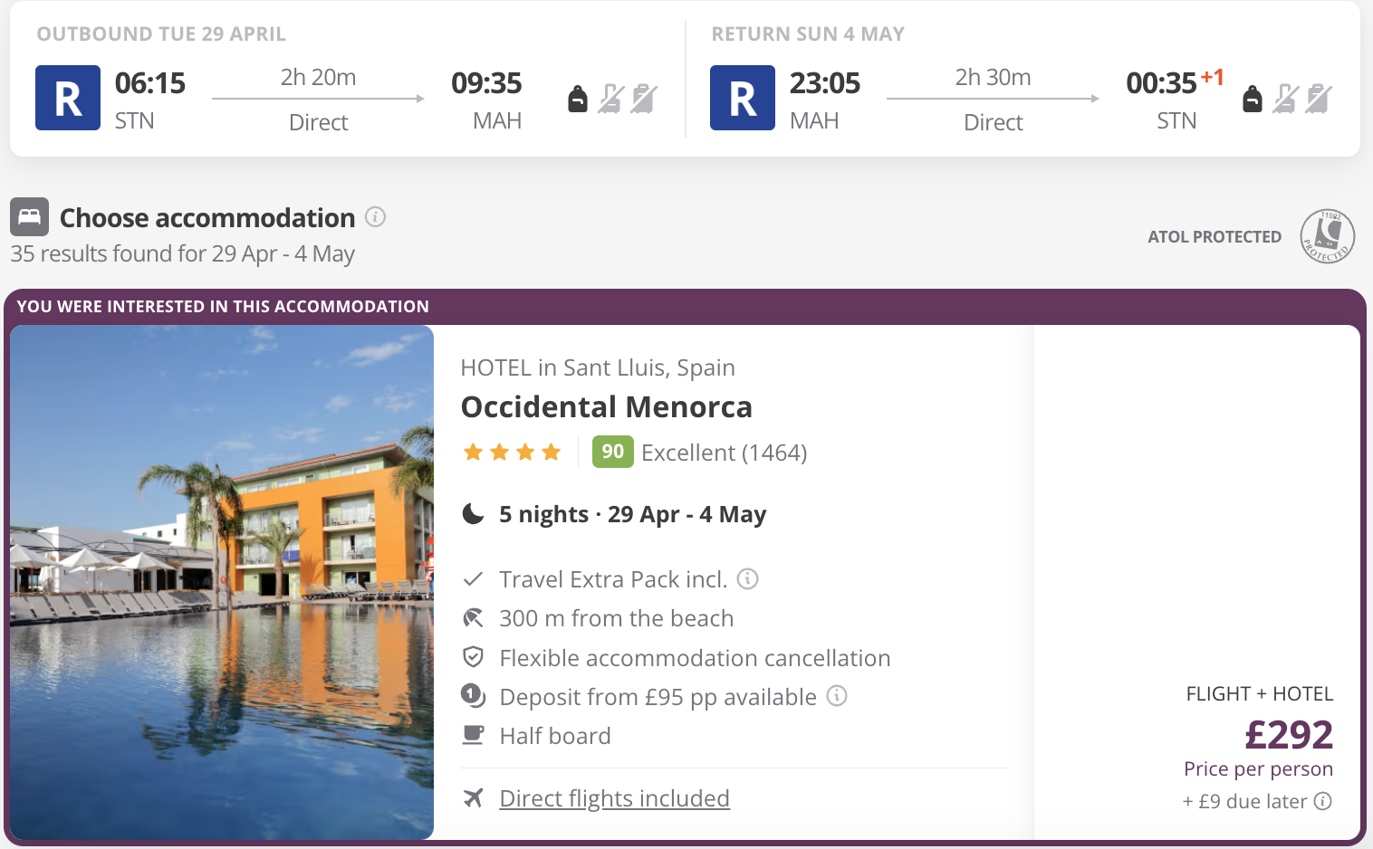Open the Direct flights included link
1373x849 pixels.
pos(614,798)
